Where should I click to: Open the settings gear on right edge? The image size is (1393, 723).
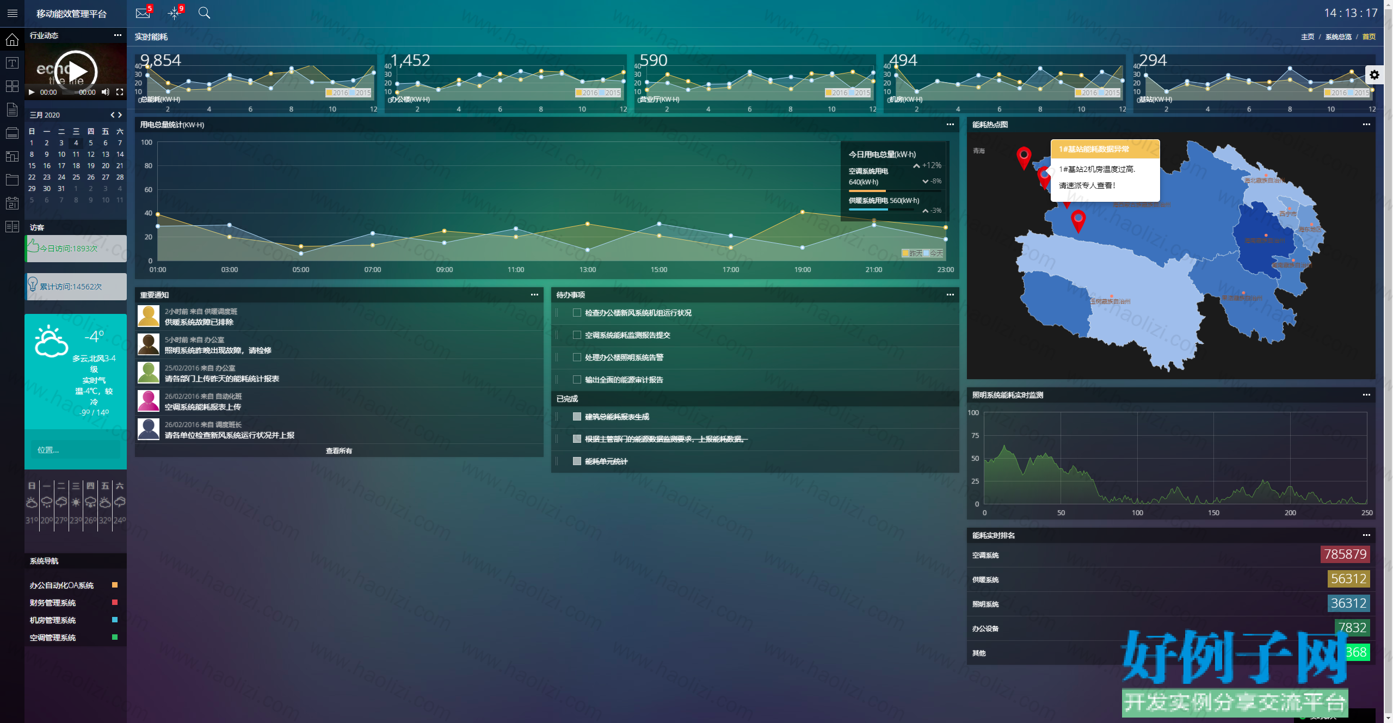coord(1374,75)
